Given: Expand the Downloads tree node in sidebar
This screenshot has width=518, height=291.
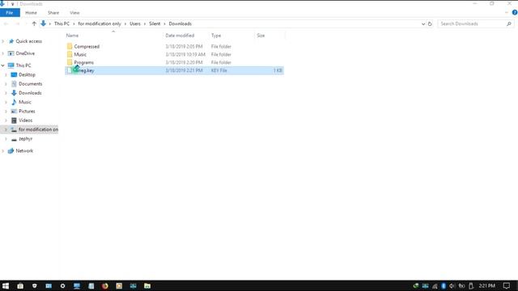Looking at the screenshot, I should 6,93.
